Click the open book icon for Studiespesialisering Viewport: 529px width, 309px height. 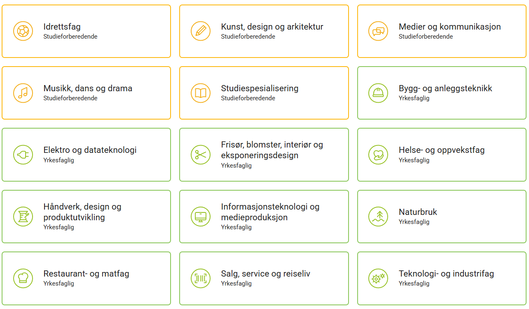[201, 93]
